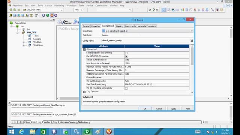This screenshot has height=135, width=240.
Task: Open the Workflows menu
Action: point(72,6)
